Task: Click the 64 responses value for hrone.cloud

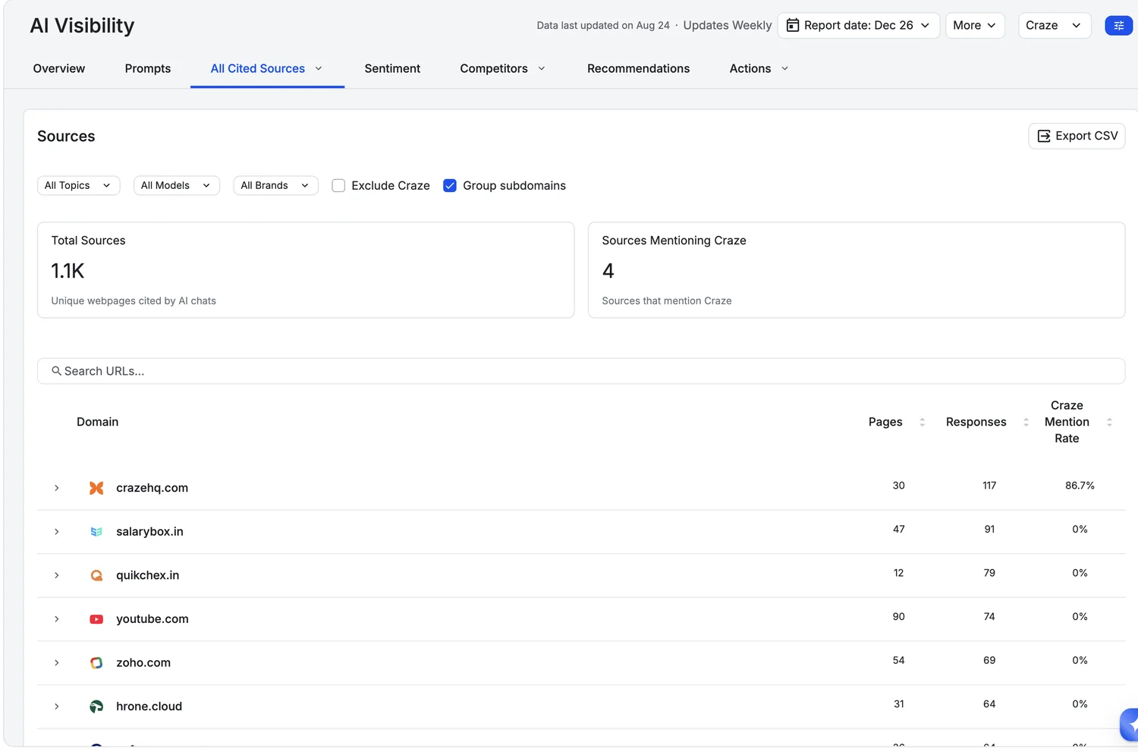Action: [x=989, y=704]
